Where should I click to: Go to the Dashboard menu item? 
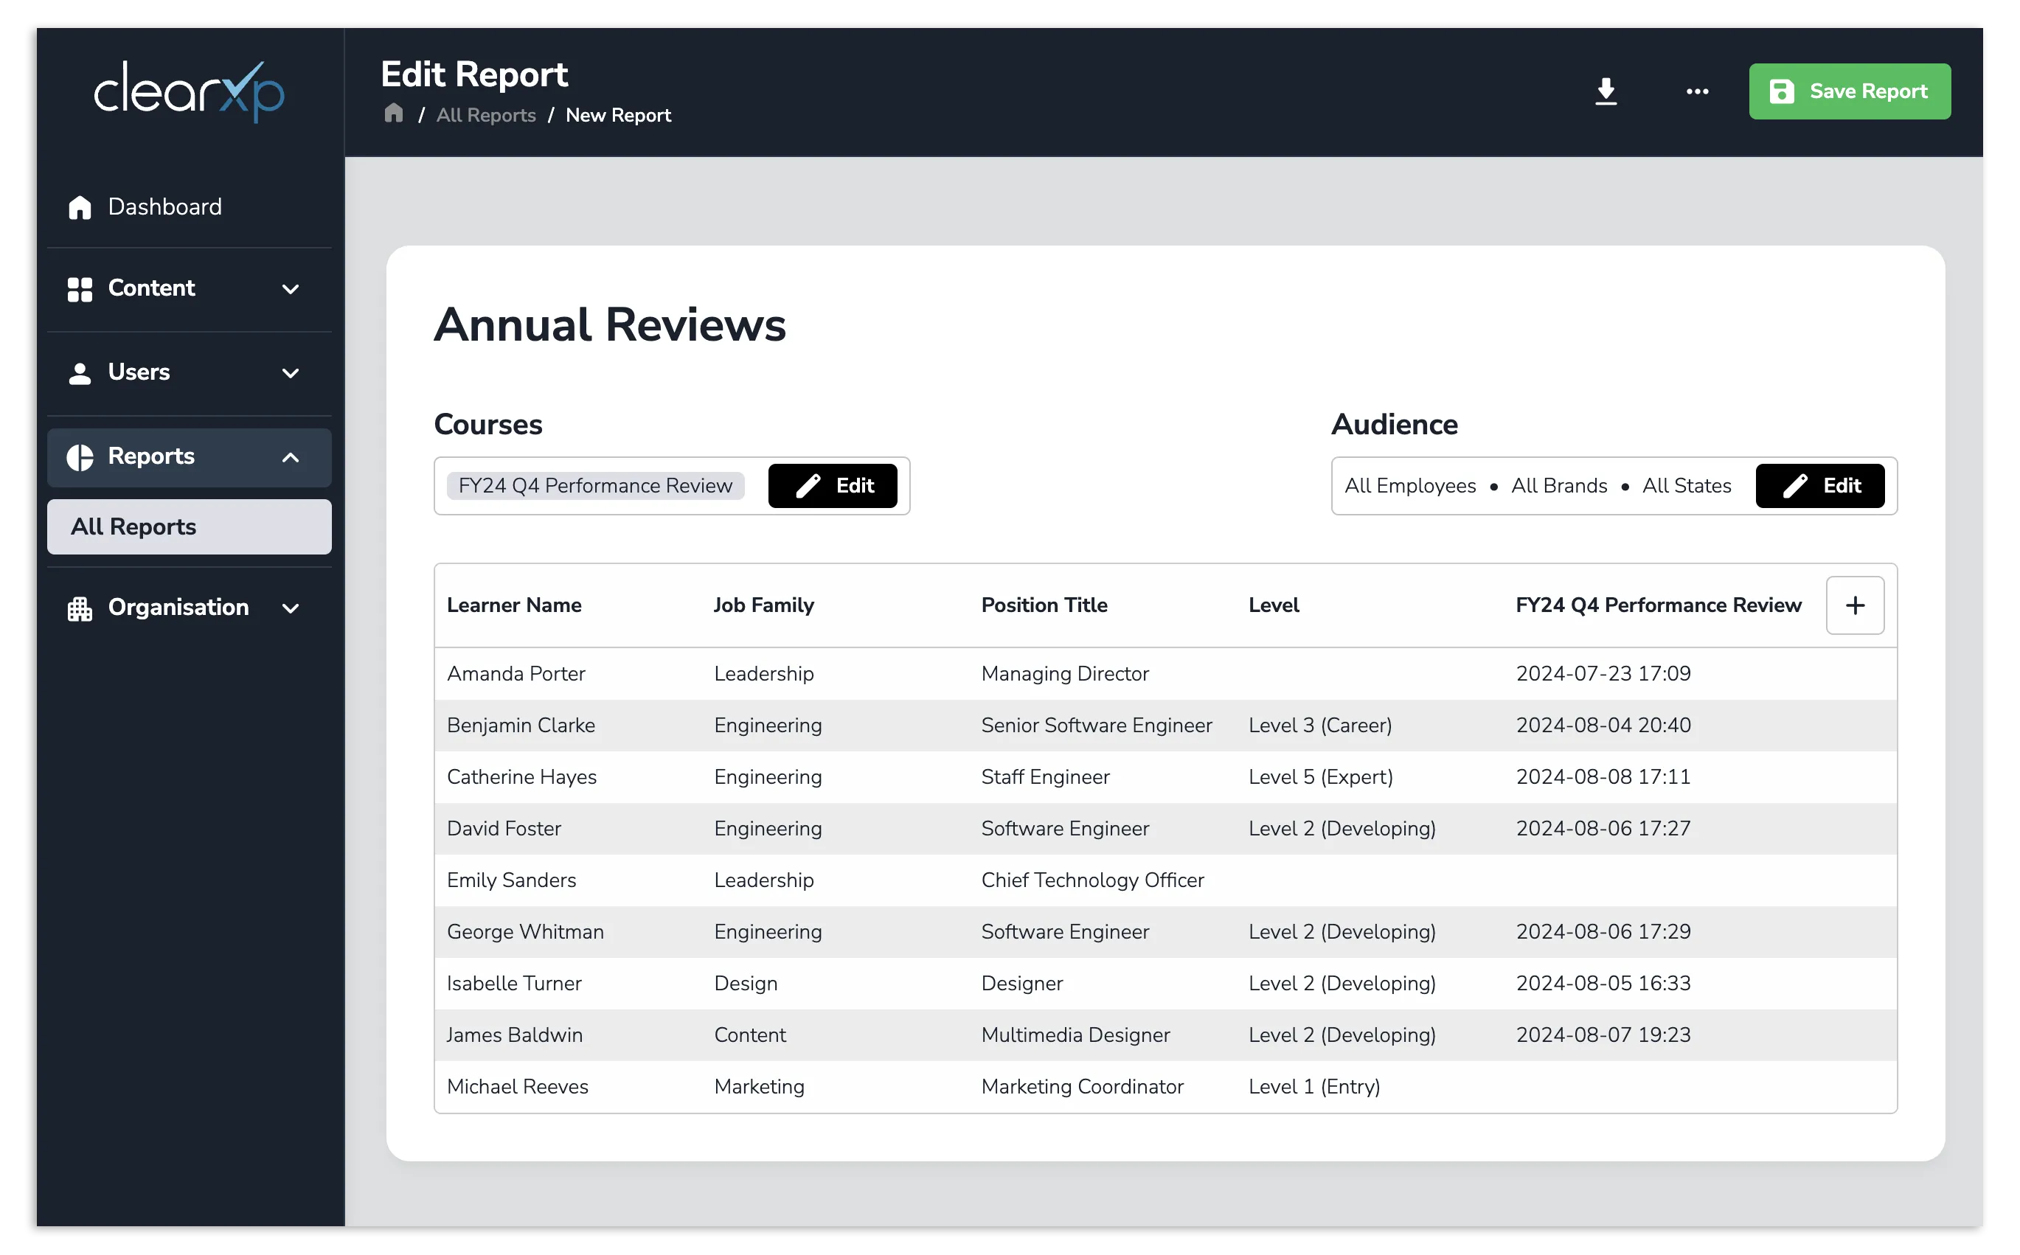point(165,207)
